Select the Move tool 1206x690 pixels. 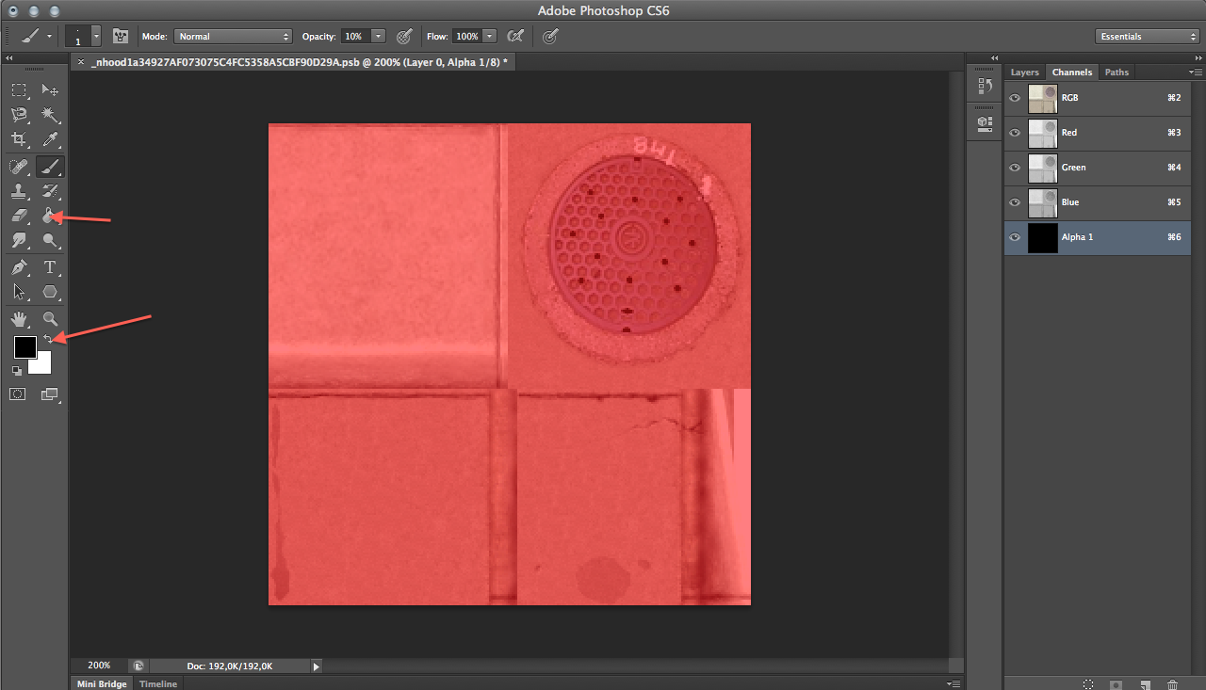50,90
